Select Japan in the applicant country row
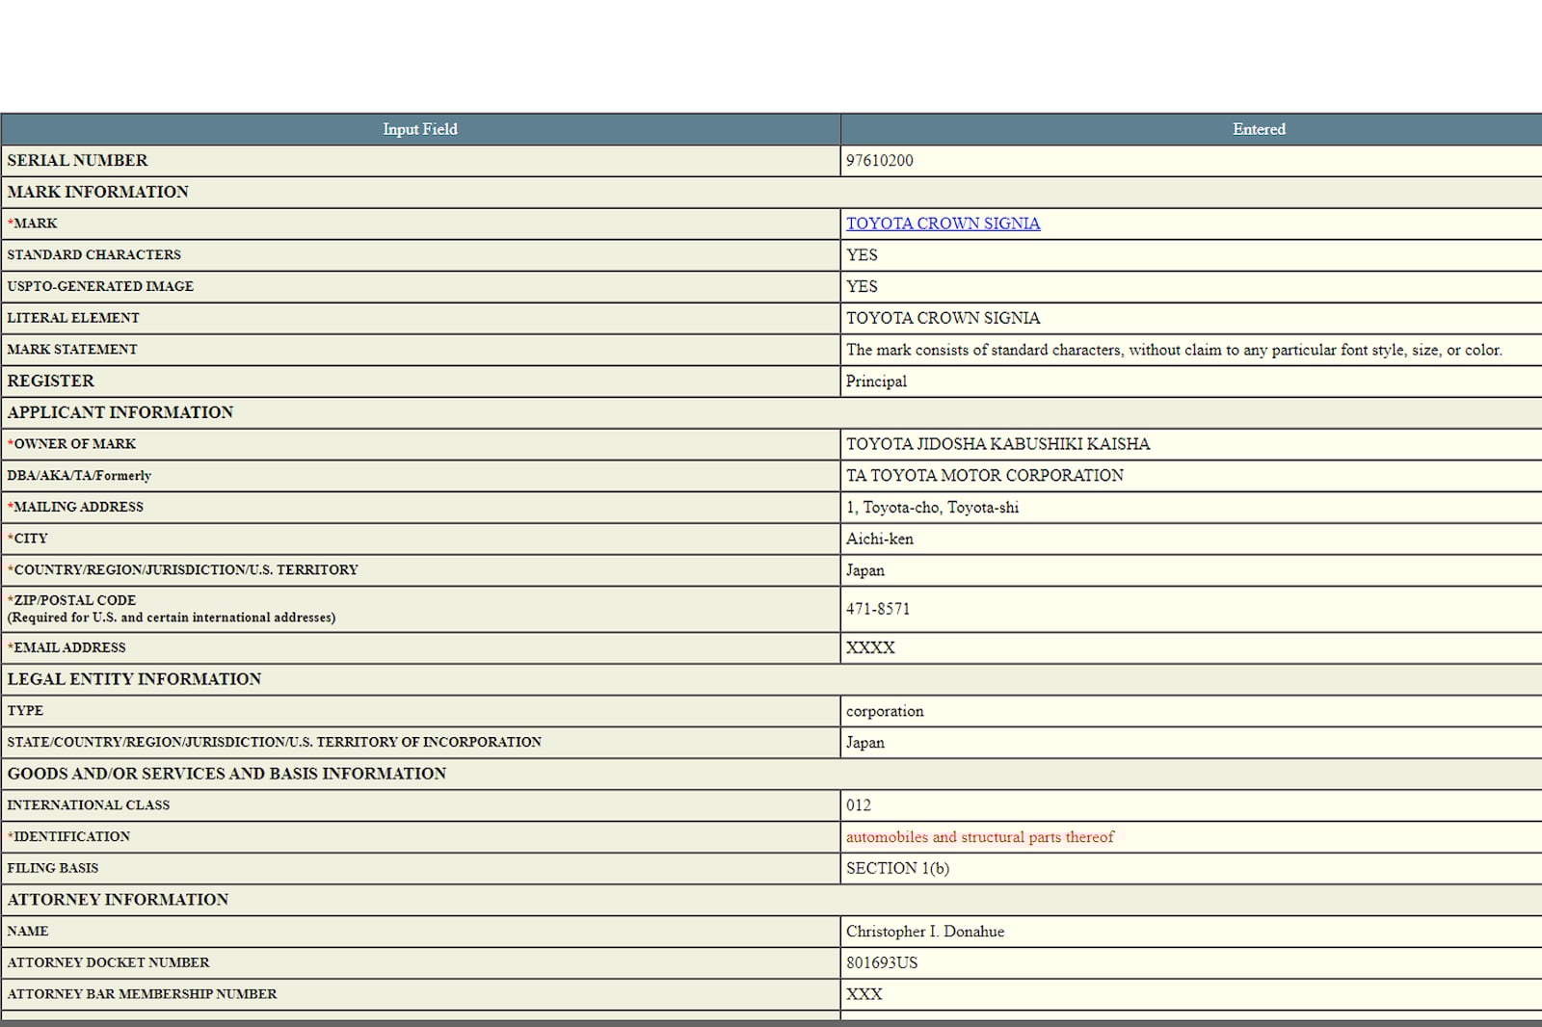The image size is (1542, 1027). tap(864, 570)
